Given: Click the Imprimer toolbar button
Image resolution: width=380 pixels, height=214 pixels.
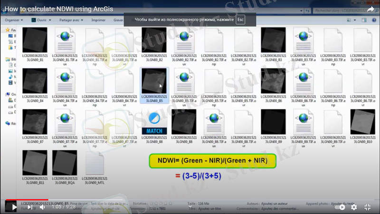Looking at the screenshot, I should (x=98, y=20).
